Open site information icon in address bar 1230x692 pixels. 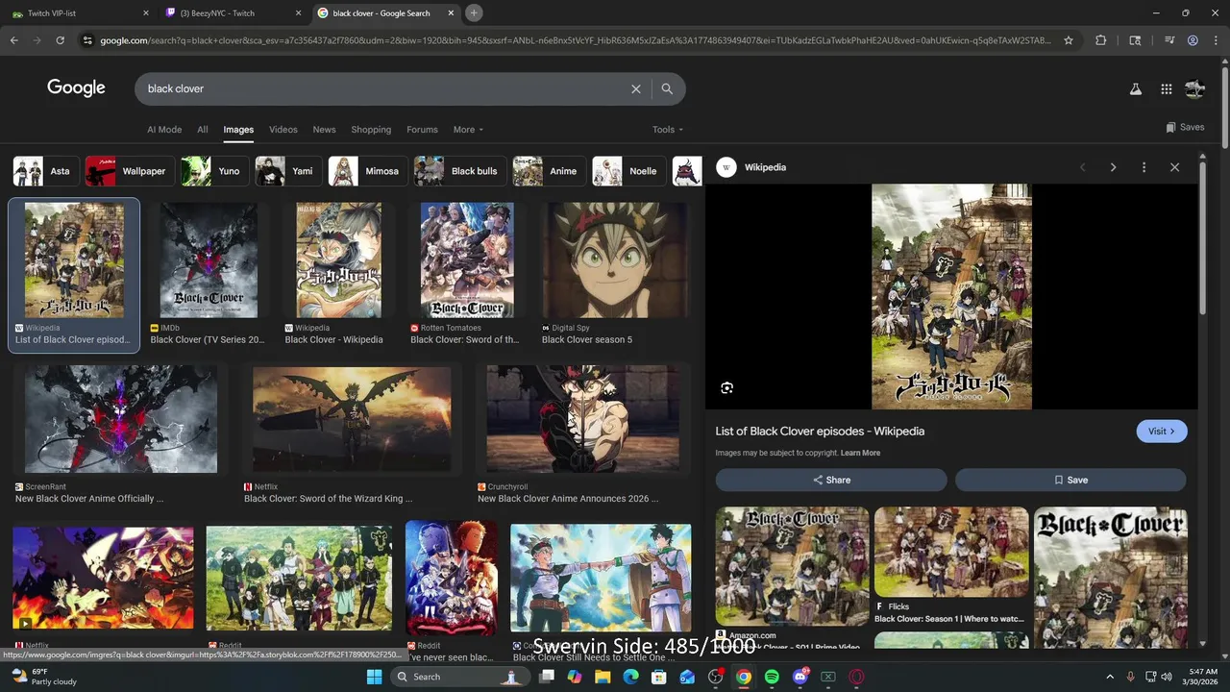pyautogui.click(x=87, y=40)
